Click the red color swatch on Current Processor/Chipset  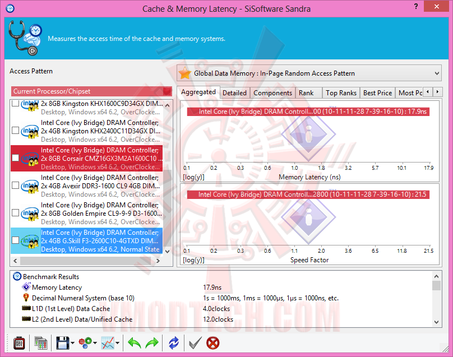[167, 91]
